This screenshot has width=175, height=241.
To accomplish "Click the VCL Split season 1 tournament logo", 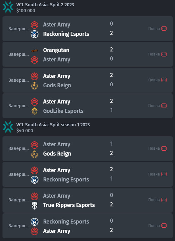I will (8, 127).
